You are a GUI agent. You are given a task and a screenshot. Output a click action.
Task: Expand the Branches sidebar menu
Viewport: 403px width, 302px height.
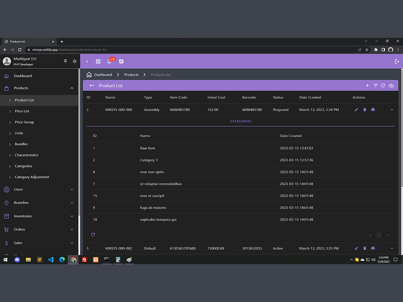coord(72,203)
